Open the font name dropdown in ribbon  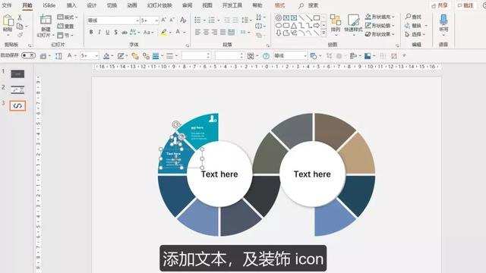coord(137,20)
